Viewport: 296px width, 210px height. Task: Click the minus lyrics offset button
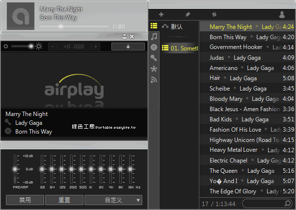pyautogui.click(x=53, y=47)
